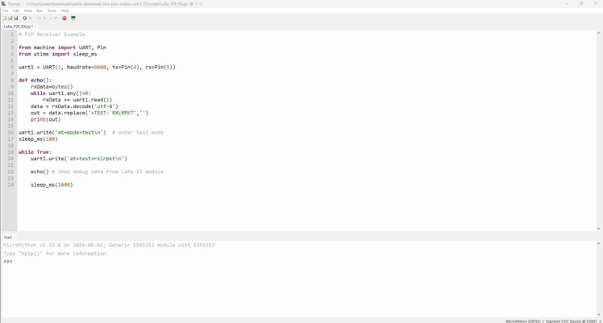Click the editor scrollbar down arrow
Viewport: 603px width, 323px height.
(599, 229)
